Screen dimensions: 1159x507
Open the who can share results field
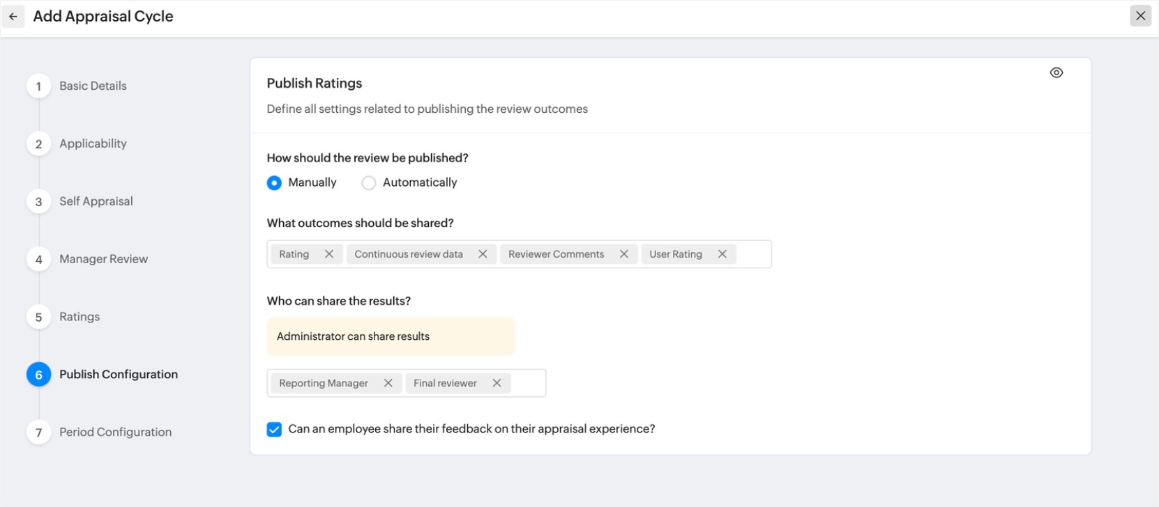(528, 383)
